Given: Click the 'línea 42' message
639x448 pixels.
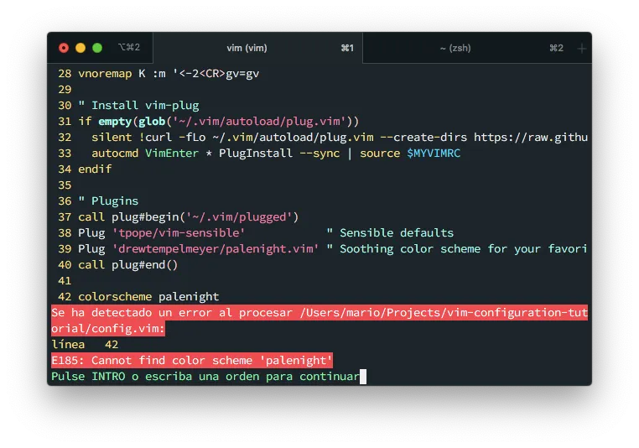Looking at the screenshot, I should point(85,345).
